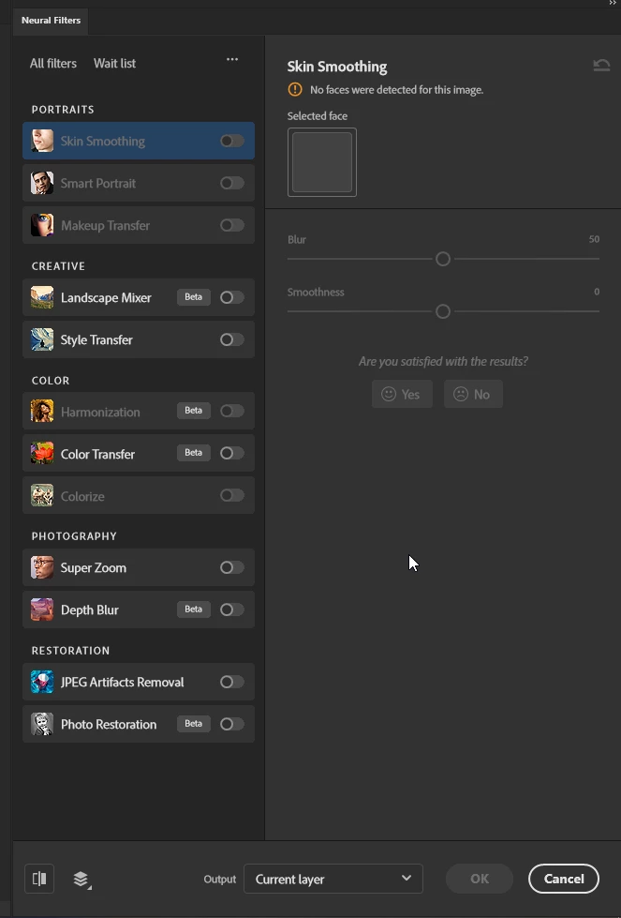Click the reset parameters arrow icon

coord(601,65)
